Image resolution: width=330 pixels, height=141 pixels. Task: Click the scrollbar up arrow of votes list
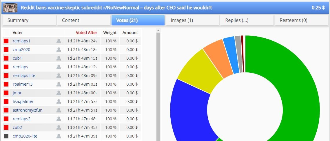pos(158,30)
